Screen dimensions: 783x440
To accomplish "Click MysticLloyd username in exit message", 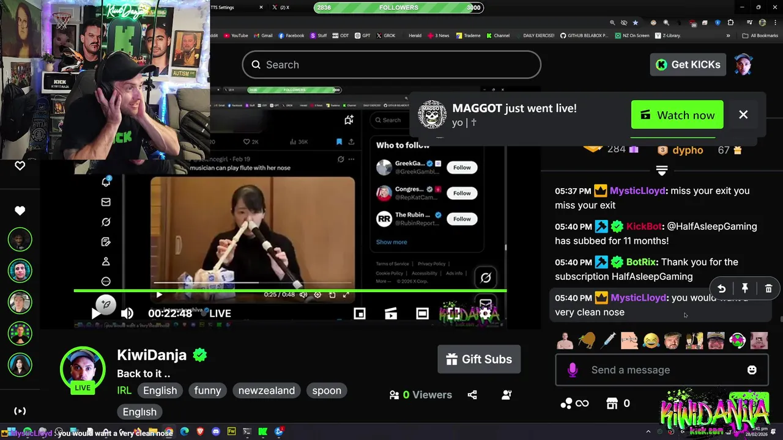I will 637,191.
